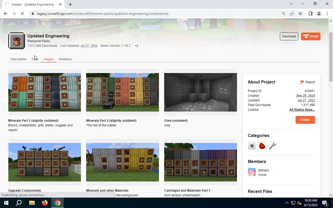Click the Last Updated Jul 27, 2022 date
This screenshot has width=333, height=208.
[89, 46]
